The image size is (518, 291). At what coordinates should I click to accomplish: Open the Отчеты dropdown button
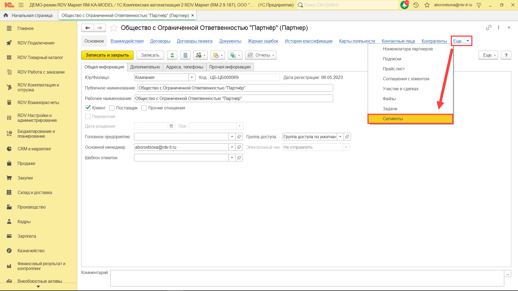tap(261, 55)
